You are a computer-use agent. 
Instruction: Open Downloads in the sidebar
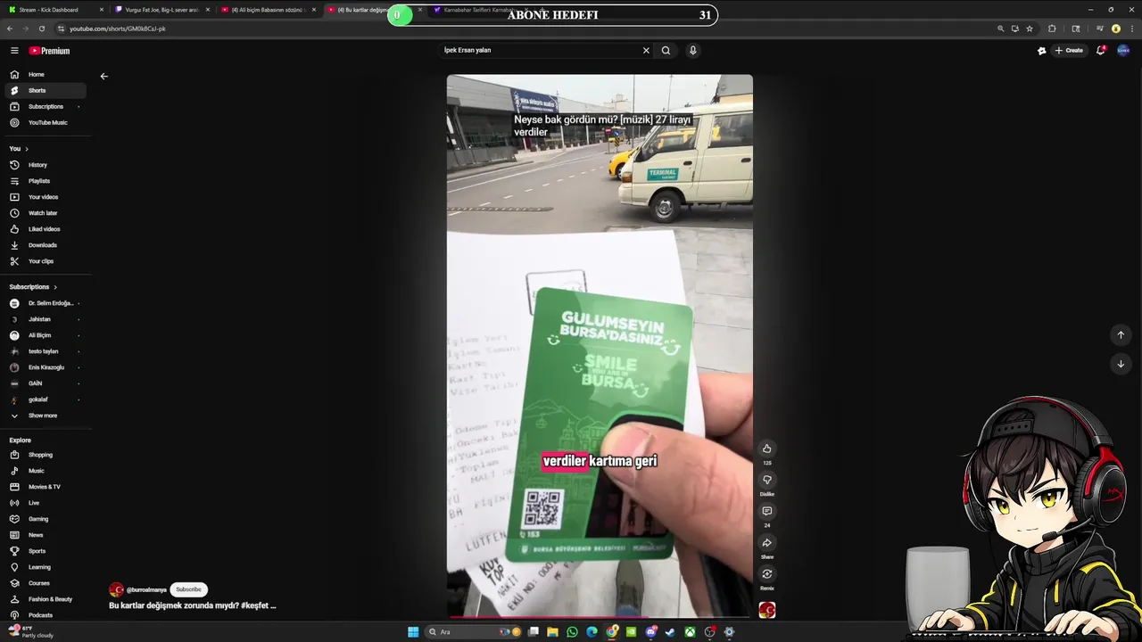45,245
